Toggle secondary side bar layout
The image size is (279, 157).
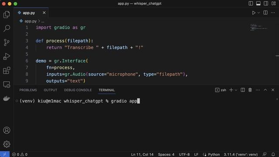[x=266, y=3]
